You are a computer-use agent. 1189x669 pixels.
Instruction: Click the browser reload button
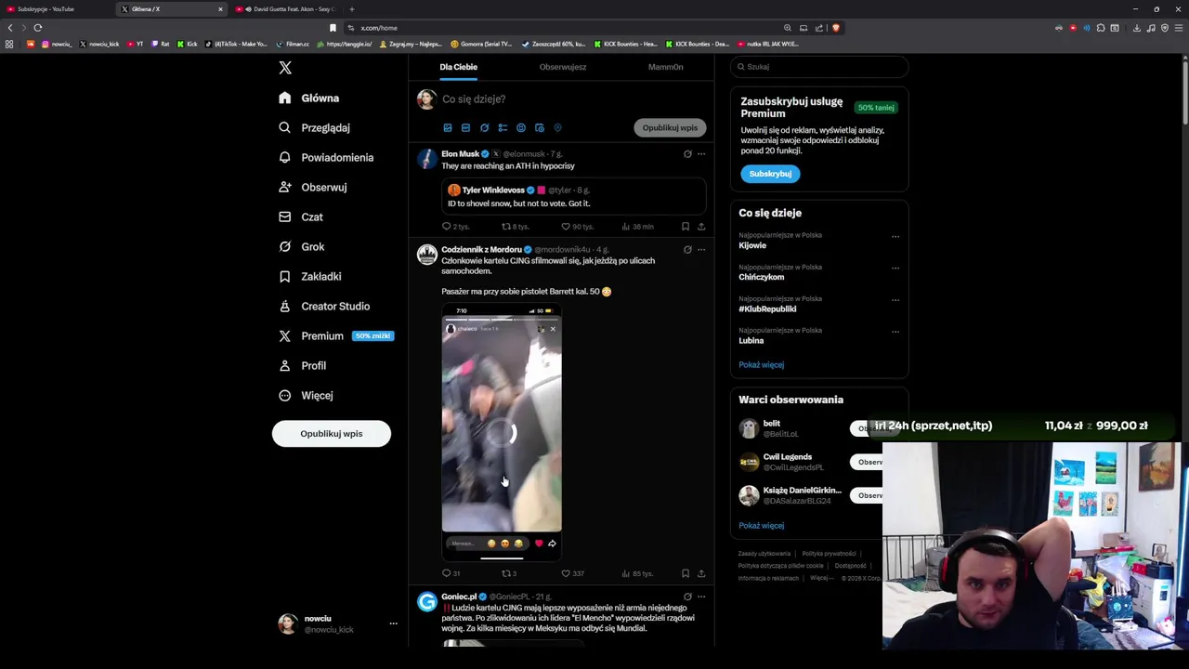tap(37, 28)
